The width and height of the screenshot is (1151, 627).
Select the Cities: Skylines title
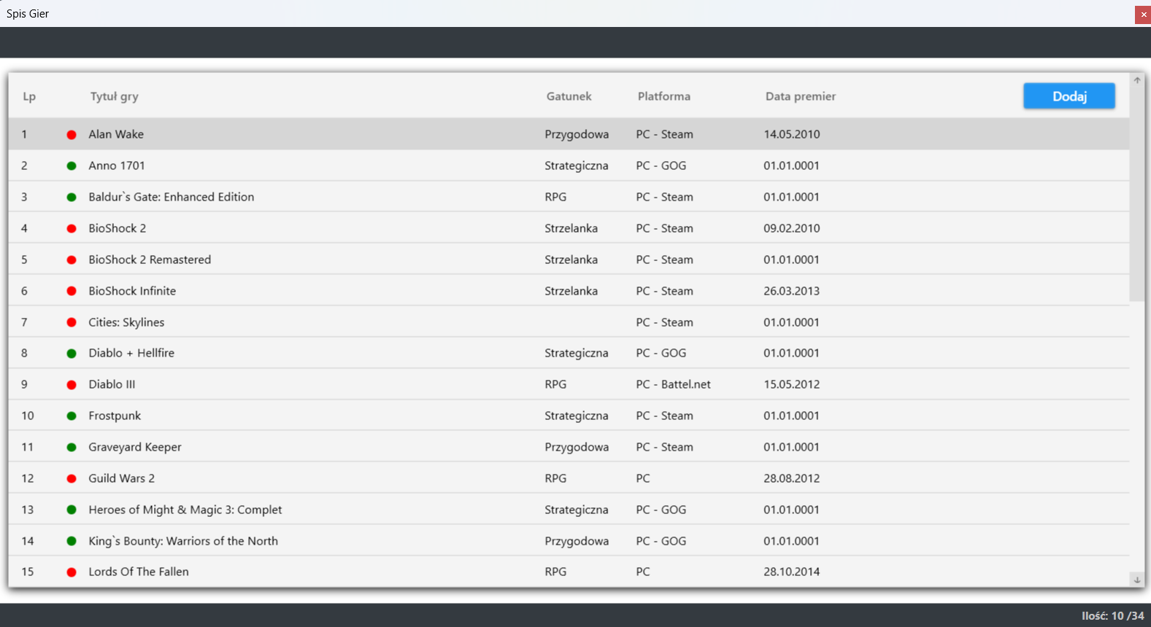(x=126, y=322)
